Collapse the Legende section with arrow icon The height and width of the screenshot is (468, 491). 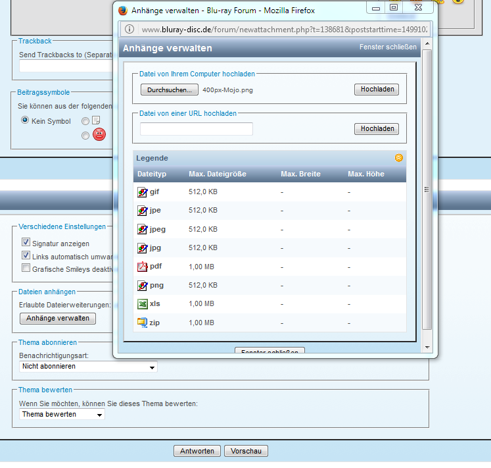[x=398, y=158]
